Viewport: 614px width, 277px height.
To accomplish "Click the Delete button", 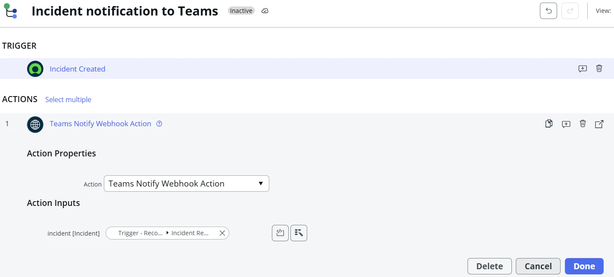I will click(x=489, y=266).
